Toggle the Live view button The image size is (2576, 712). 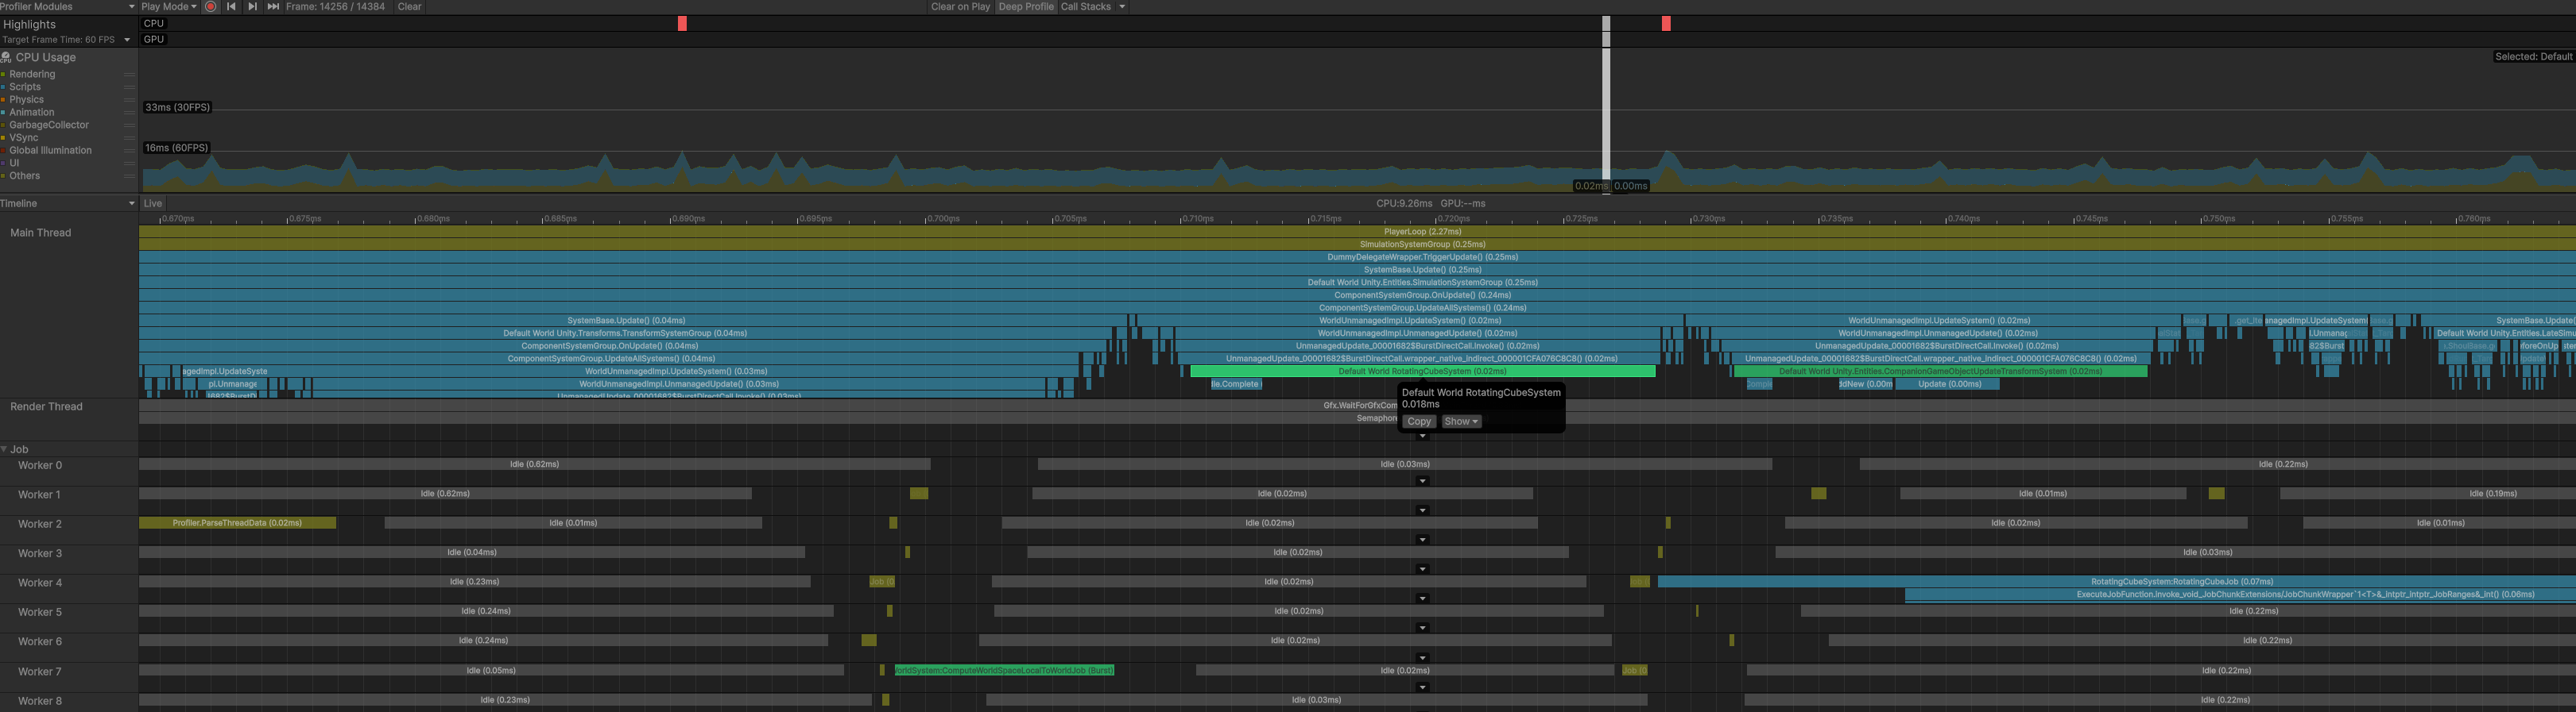coord(153,202)
